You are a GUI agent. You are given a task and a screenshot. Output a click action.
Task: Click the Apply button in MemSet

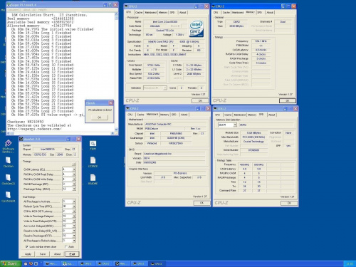click(28, 254)
